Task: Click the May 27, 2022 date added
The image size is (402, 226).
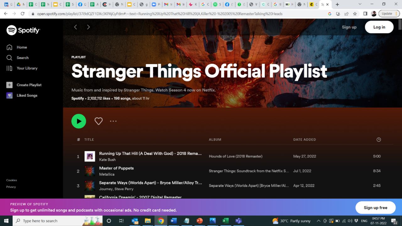Action: (305, 156)
